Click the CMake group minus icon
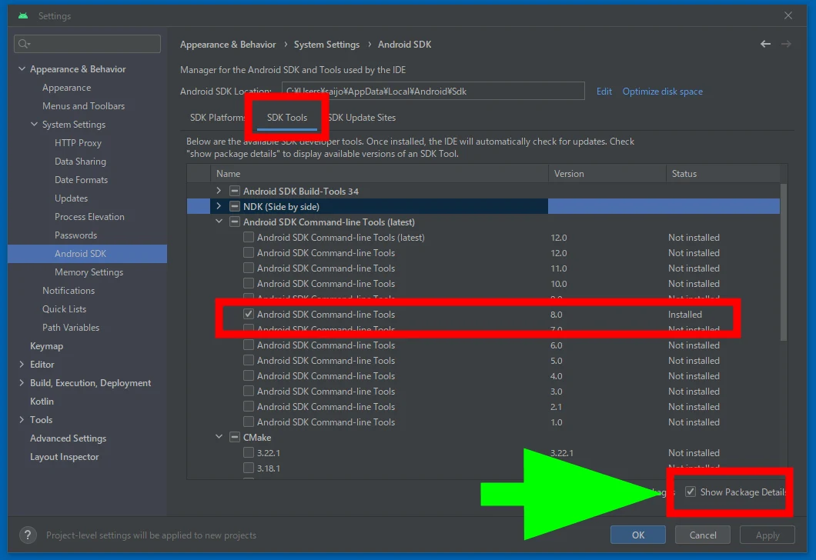The height and width of the screenshot is (560, 816). click(235, 437)
